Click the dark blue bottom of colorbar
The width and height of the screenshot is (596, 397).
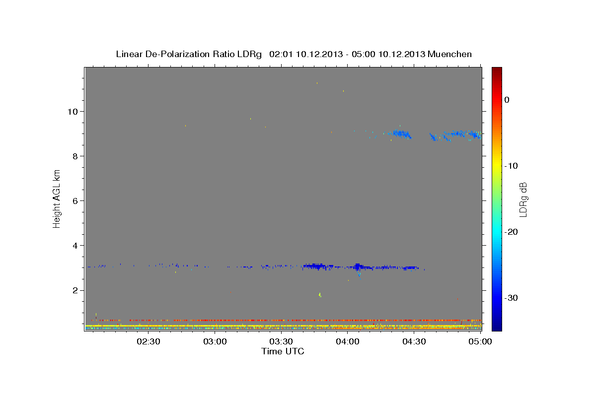tap(497, 327)
